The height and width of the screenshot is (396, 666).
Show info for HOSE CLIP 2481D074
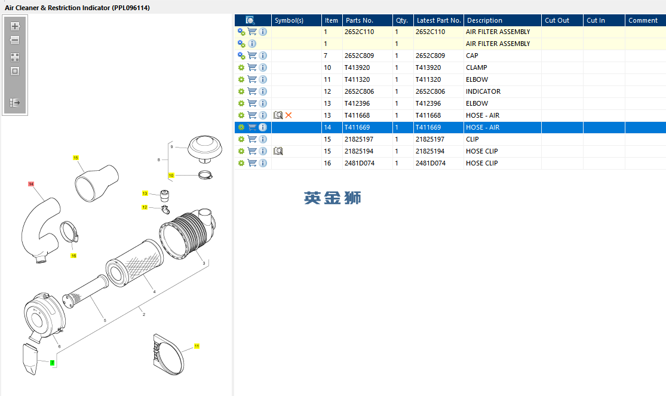(263, 162)
